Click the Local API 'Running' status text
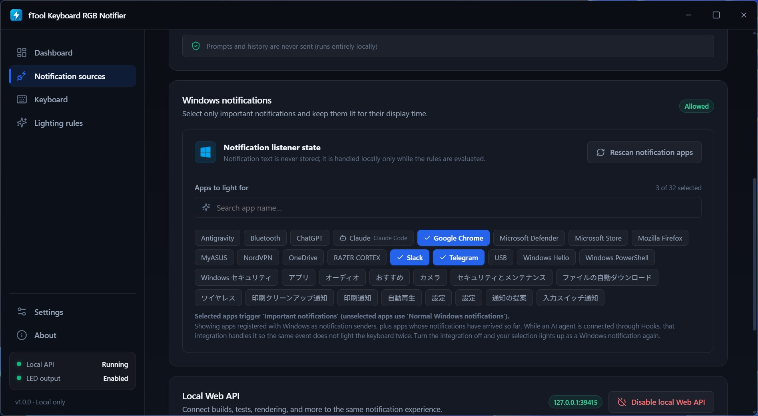Screen dimensions: 758x416 tap(115, 364)
